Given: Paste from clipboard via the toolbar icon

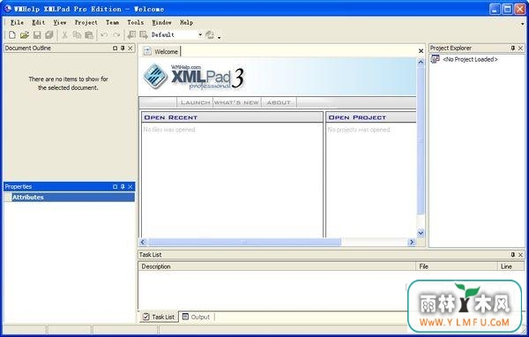Looking at the screenshot, I should pyautogui.click(x=89, y=34).
